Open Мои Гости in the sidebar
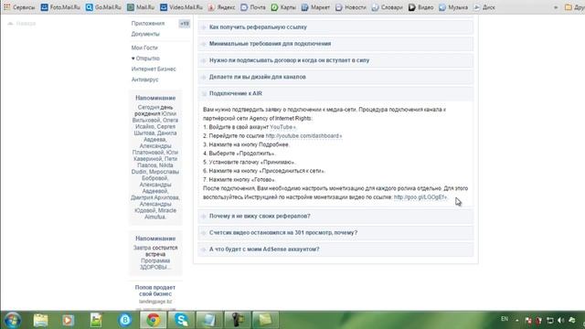Image resolution: width=585 pixels, height=329 pixels. pos(144,48)
